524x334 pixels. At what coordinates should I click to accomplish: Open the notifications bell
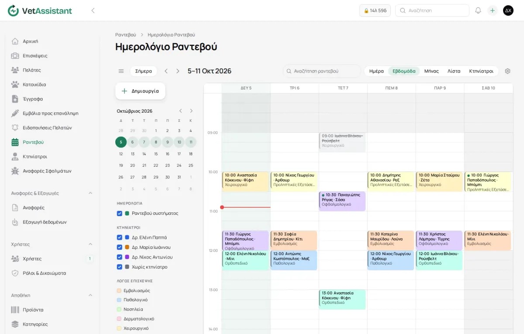478,10
